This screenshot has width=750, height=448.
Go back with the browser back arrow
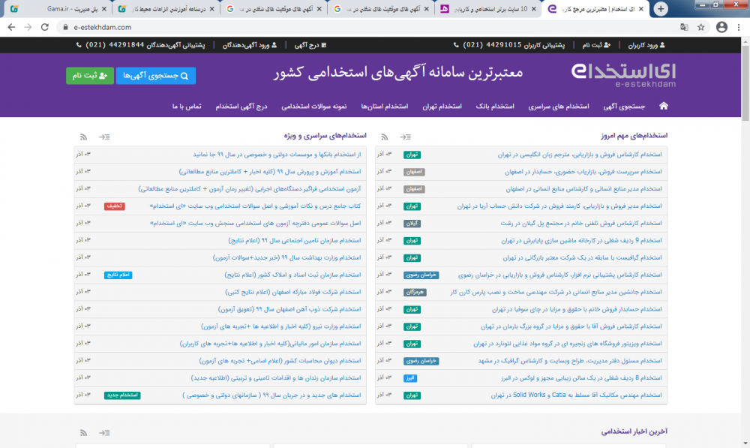11,27
